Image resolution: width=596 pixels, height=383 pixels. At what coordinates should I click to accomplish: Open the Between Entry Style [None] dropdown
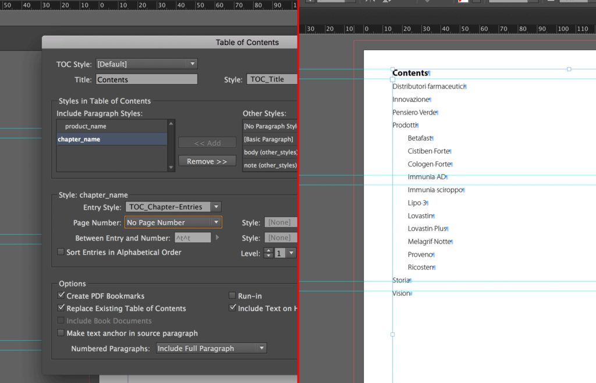[281, 237]
